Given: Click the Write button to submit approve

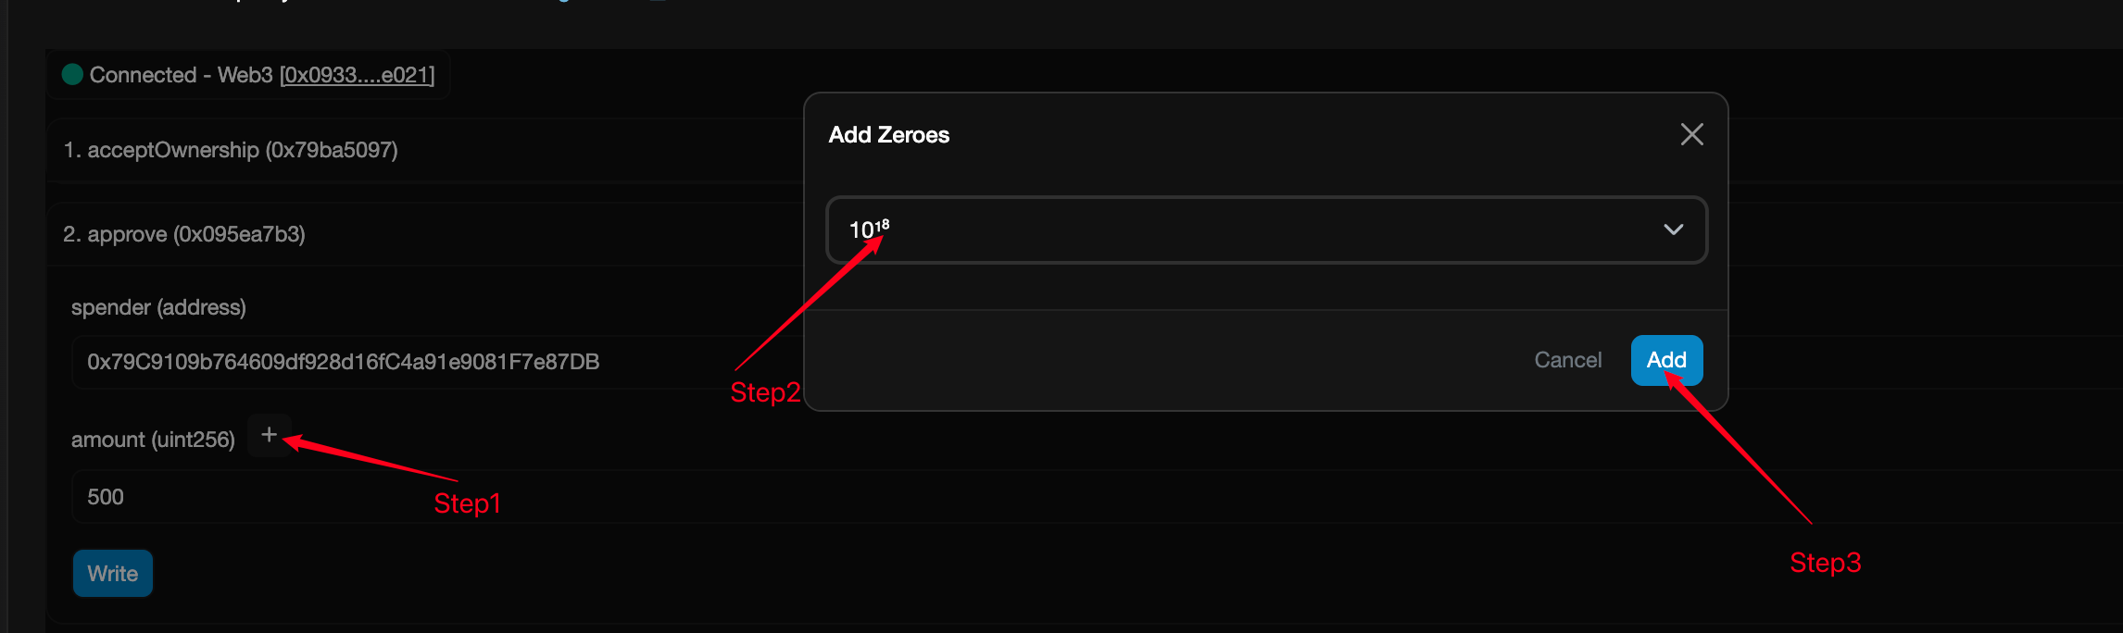Looking at the screenshot, I should tap(113, 574).
